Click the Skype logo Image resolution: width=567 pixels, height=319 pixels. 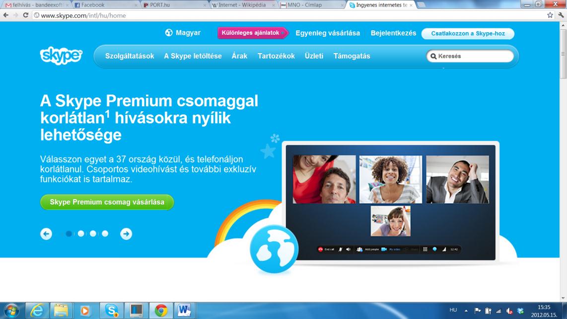[61, 56]
